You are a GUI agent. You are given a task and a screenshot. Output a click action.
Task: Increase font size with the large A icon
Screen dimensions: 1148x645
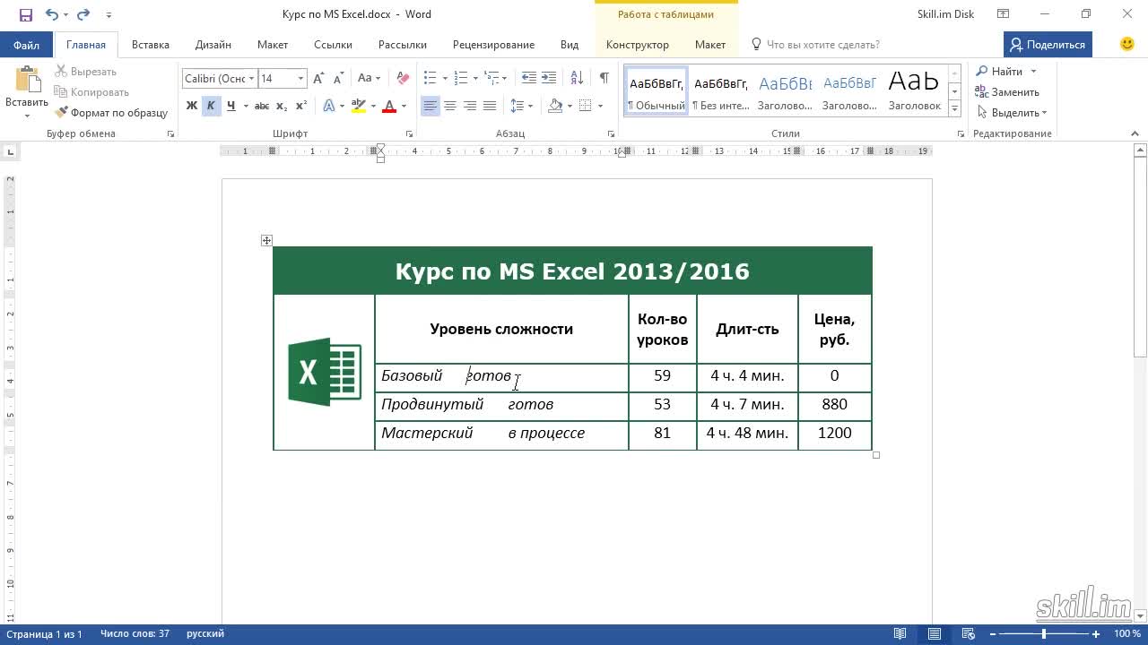pos(318,79)
